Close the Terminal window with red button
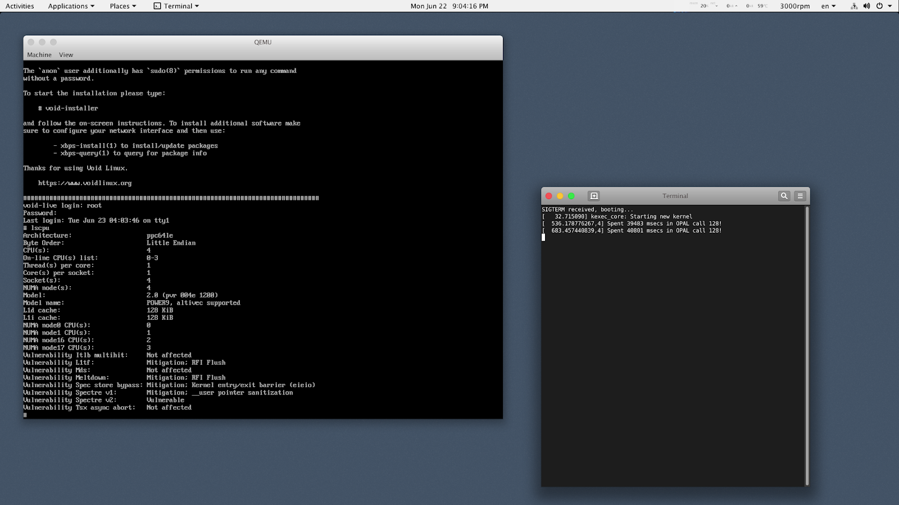Screen dimensions: 899x505 pyautogui.click(x=549, y=196)
